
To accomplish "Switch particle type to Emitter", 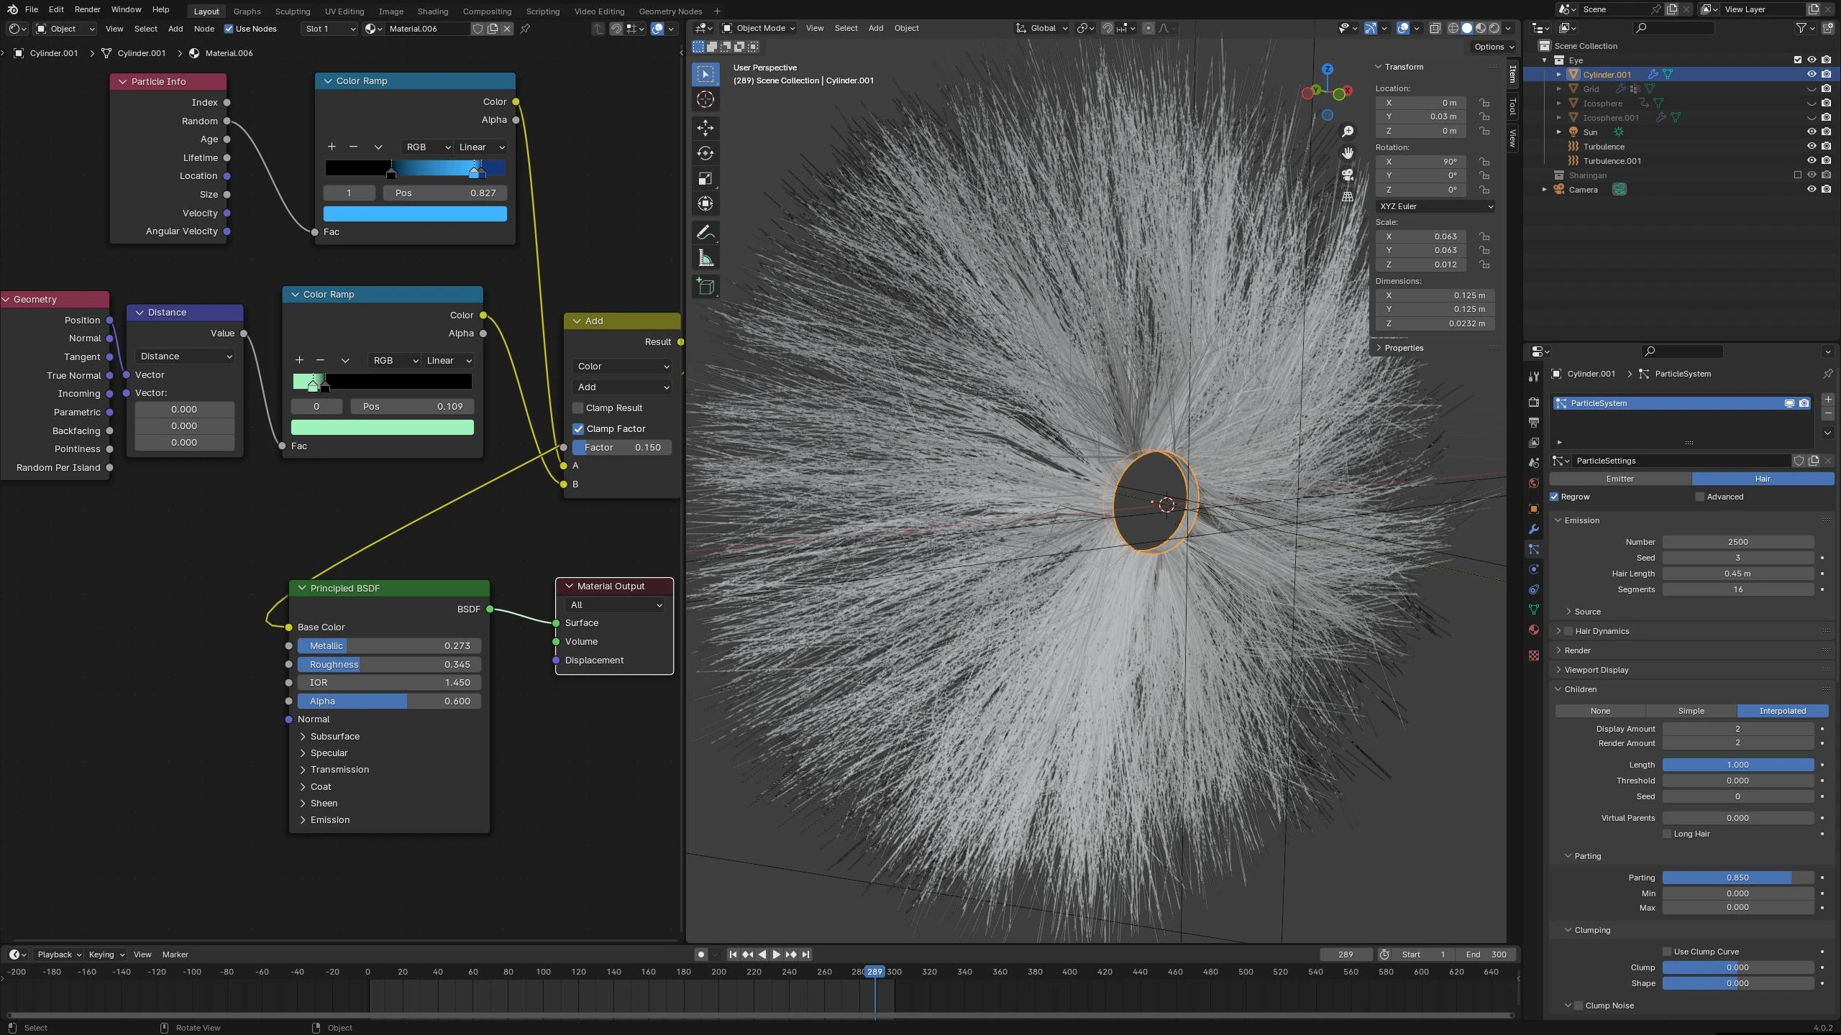I will pos(1620,479).
